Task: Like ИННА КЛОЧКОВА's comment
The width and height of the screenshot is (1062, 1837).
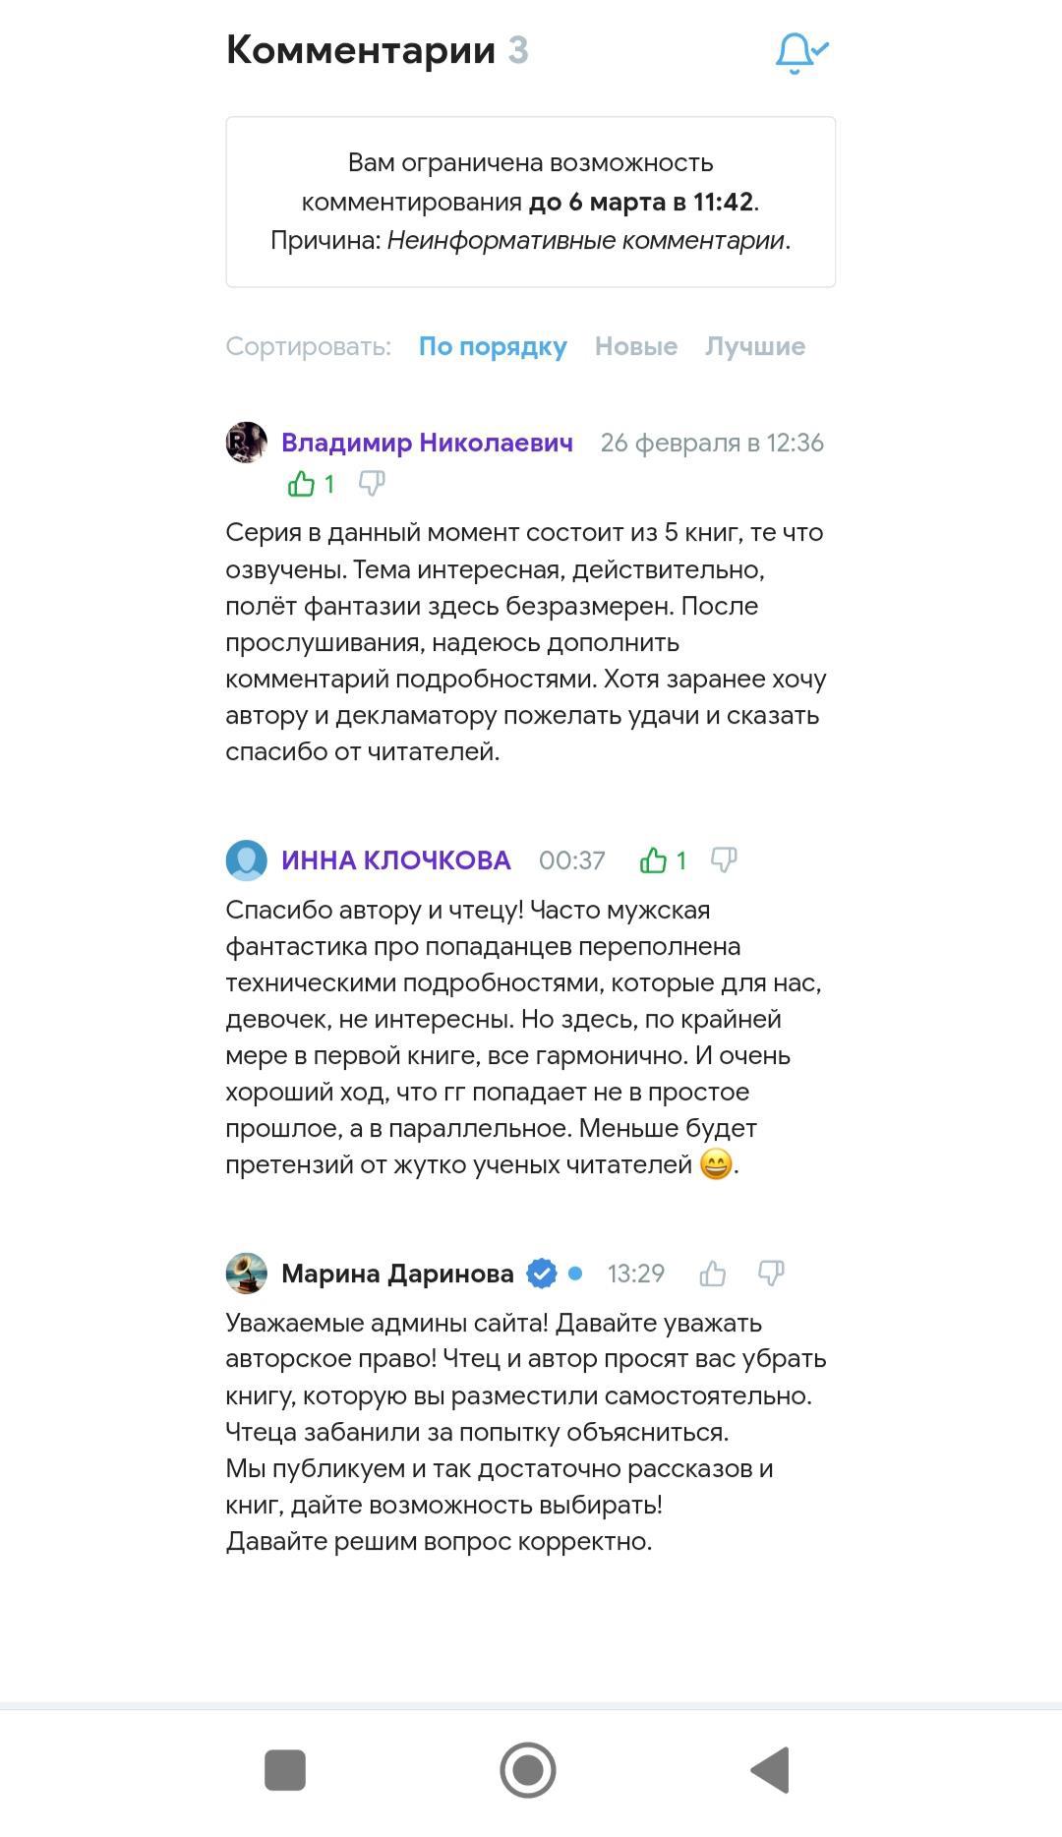Action: click(654, 860)
